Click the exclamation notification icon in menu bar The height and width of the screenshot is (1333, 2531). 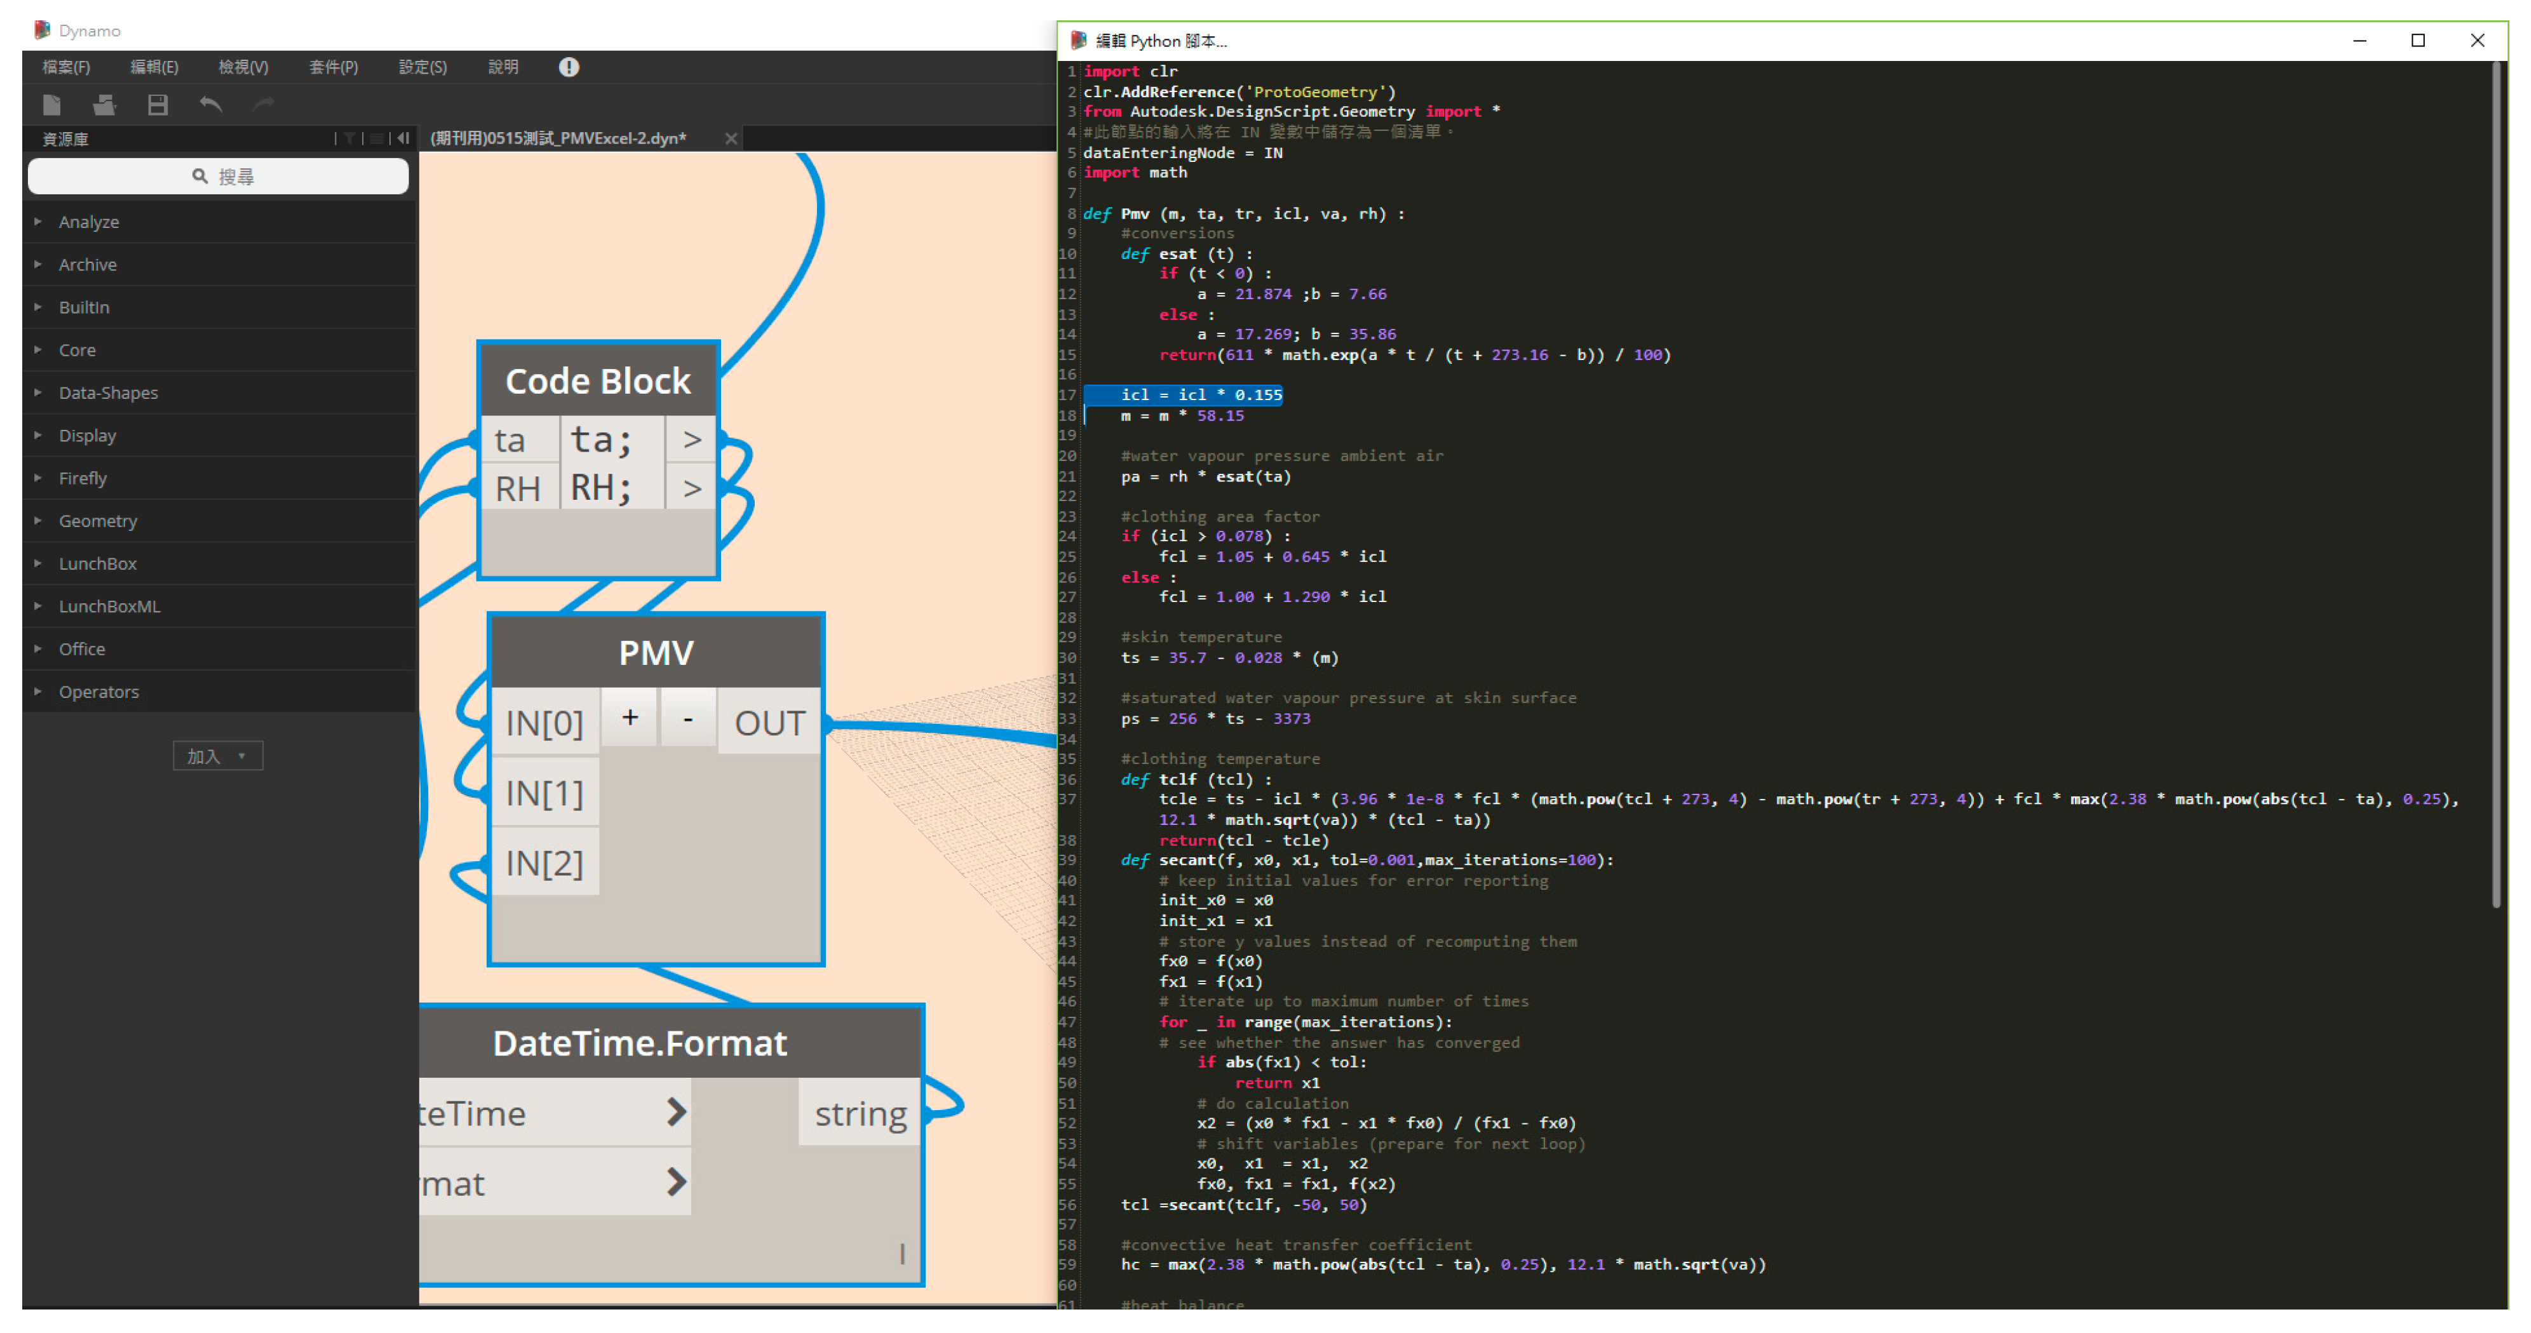pos(569,67)
